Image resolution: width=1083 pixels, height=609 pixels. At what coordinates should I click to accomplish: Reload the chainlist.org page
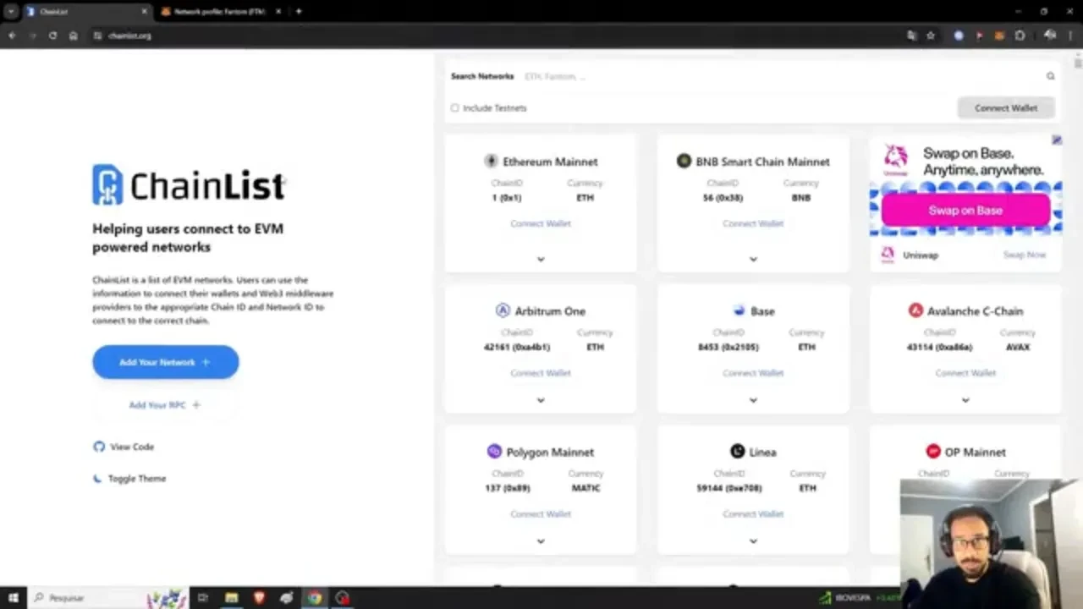[52, 36]
